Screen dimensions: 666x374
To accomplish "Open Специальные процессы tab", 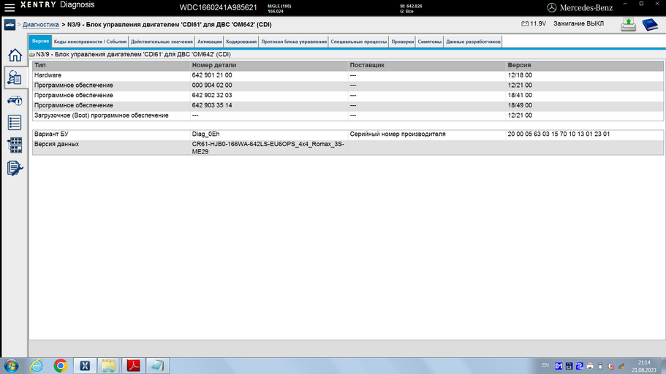I will (359, 42).
